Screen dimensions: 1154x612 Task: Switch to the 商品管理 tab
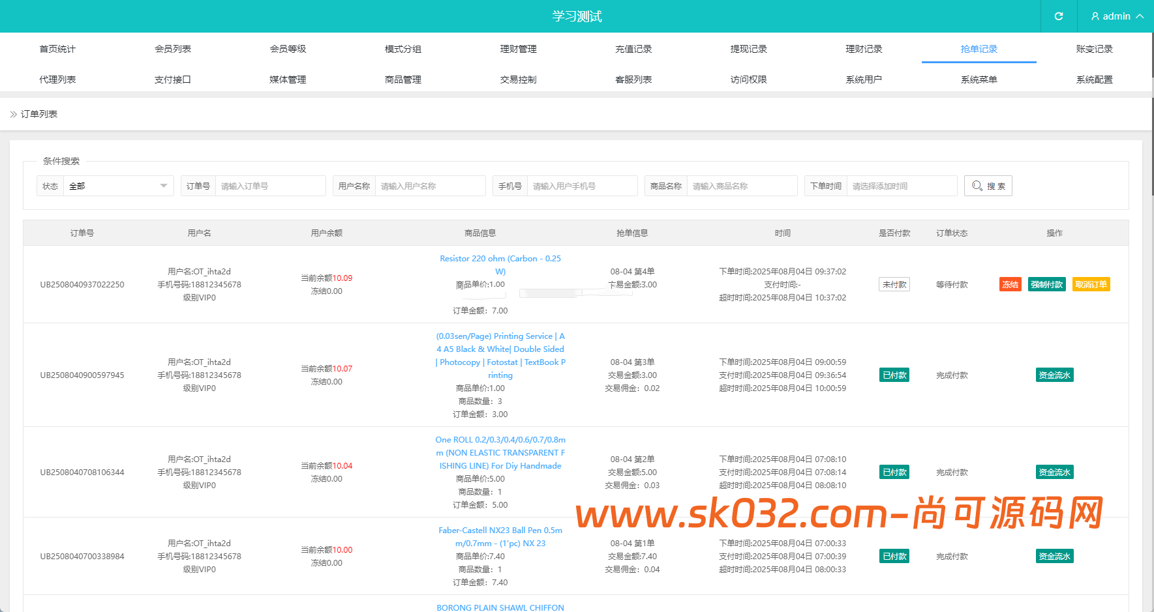coord(402,79)
